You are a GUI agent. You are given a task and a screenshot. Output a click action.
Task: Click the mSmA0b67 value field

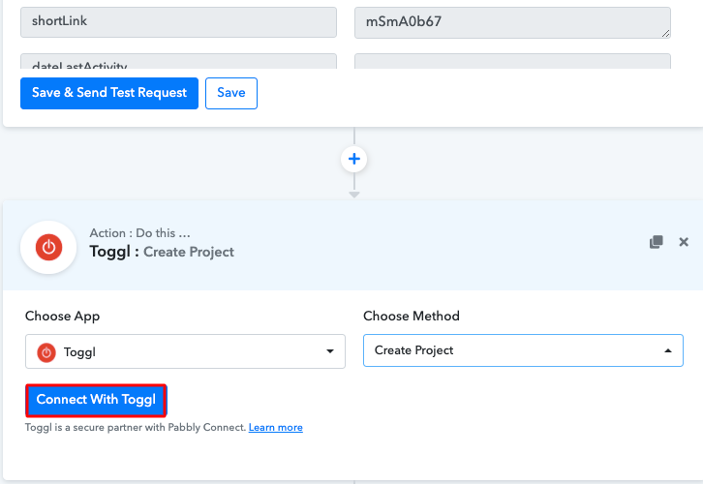(512, 22)
